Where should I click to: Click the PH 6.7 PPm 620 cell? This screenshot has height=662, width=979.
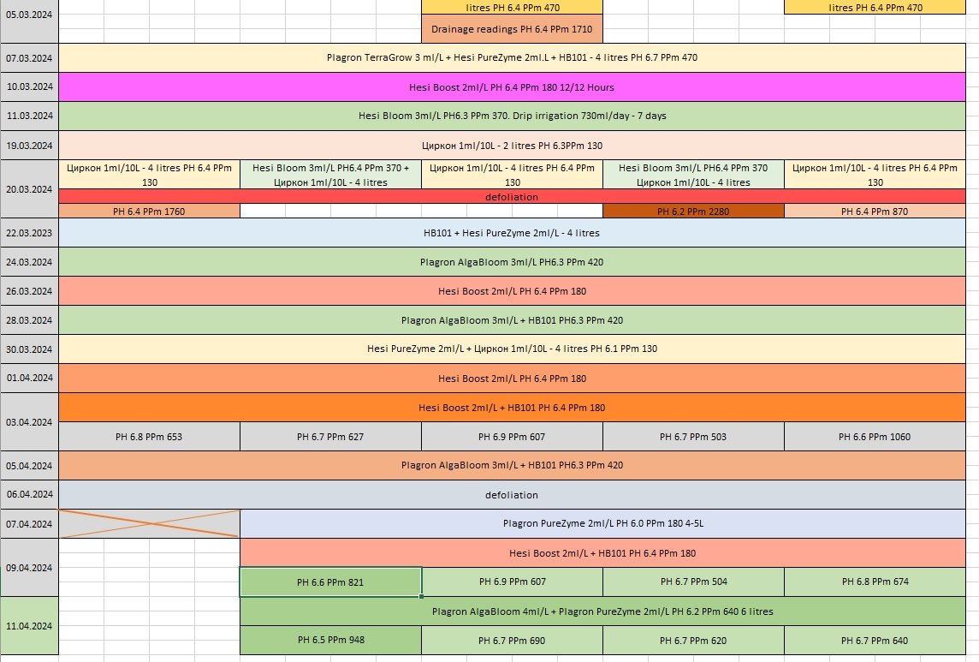pos(693,640)
